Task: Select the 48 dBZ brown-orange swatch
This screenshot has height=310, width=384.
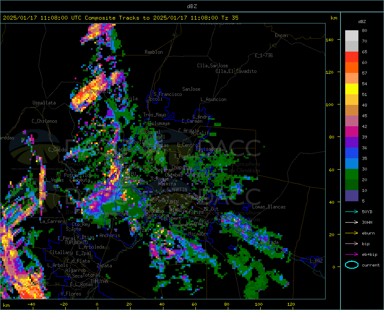Action: coord(352,110)
